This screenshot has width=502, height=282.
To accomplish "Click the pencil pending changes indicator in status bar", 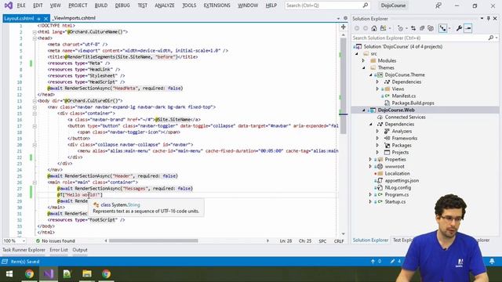I will [392, 262].
